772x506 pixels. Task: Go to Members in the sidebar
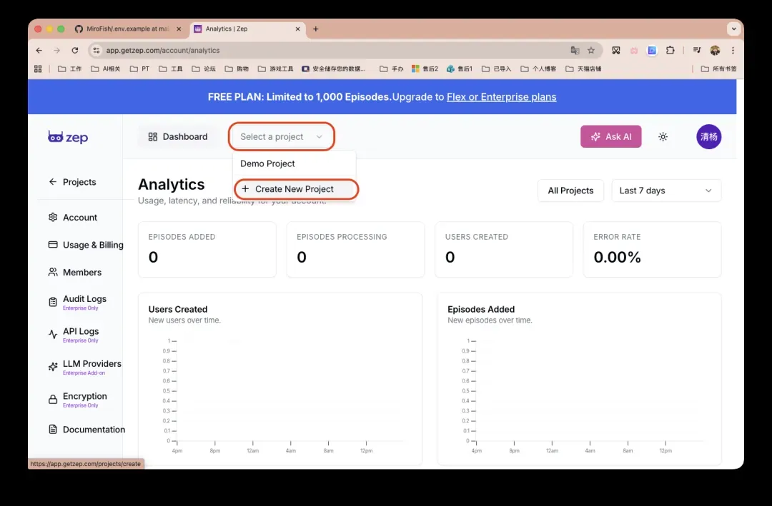81,273
